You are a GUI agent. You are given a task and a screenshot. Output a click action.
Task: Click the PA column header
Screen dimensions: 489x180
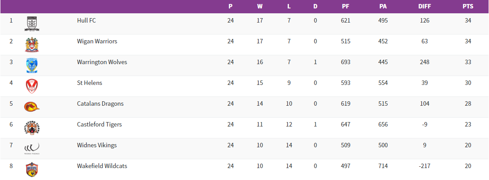[x=383, y=7]
